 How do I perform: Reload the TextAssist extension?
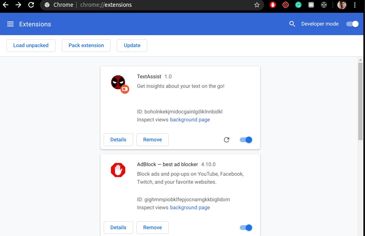click(227, 140)
